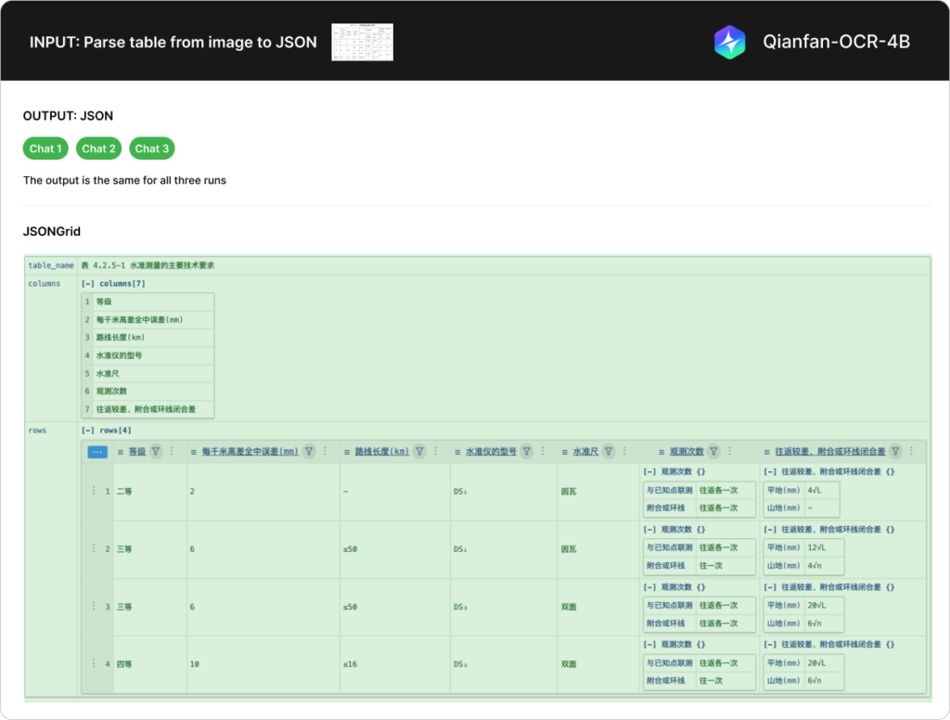Collapse the rows[4] array
This screenshot has width=950, height=720.
pos(87,431)
